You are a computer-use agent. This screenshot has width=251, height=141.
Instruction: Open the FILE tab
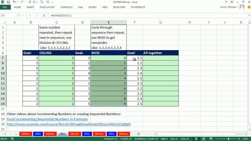(x=5, y=7)
